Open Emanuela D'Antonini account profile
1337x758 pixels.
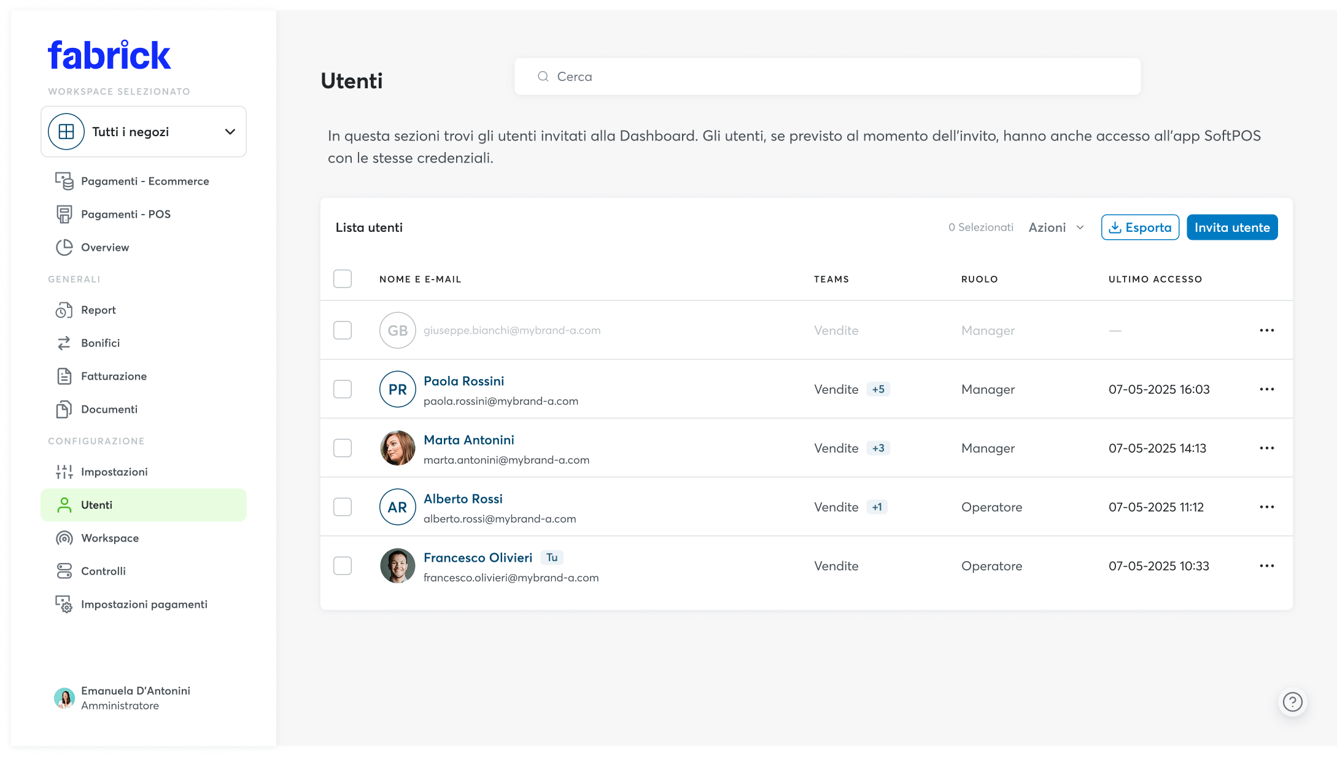point(123,698)
